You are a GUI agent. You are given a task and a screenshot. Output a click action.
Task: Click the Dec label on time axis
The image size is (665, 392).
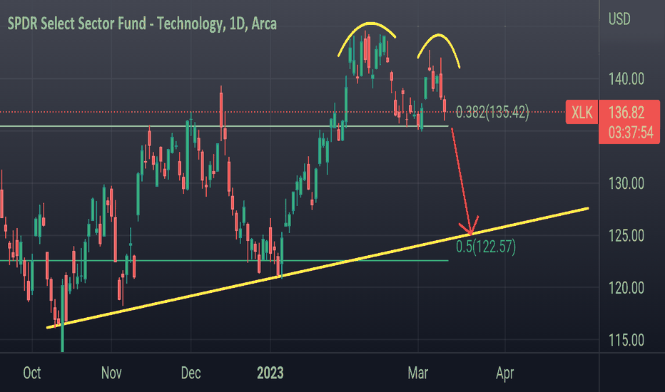[x=191, y=373]
